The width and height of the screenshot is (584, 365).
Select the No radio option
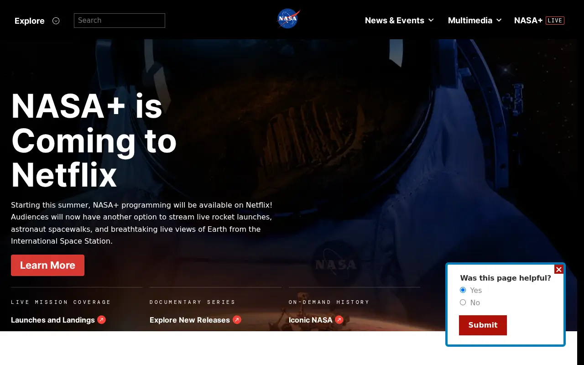point(463,302)
